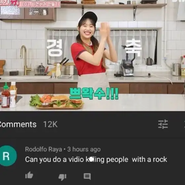Open replies via the comment bubble icon
The image size is (185, 185).
point(87,176)
